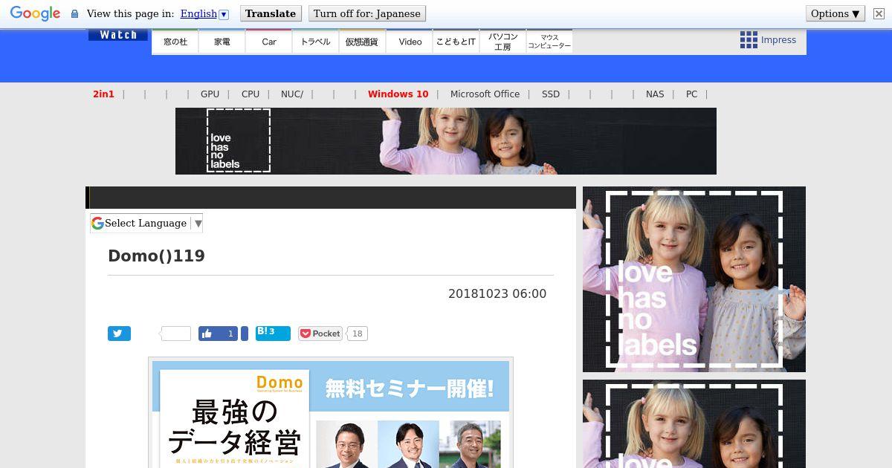Click the padlock secure icon
Image resolution: width=892 pixels, height=468 pixels.
point(74,13)
